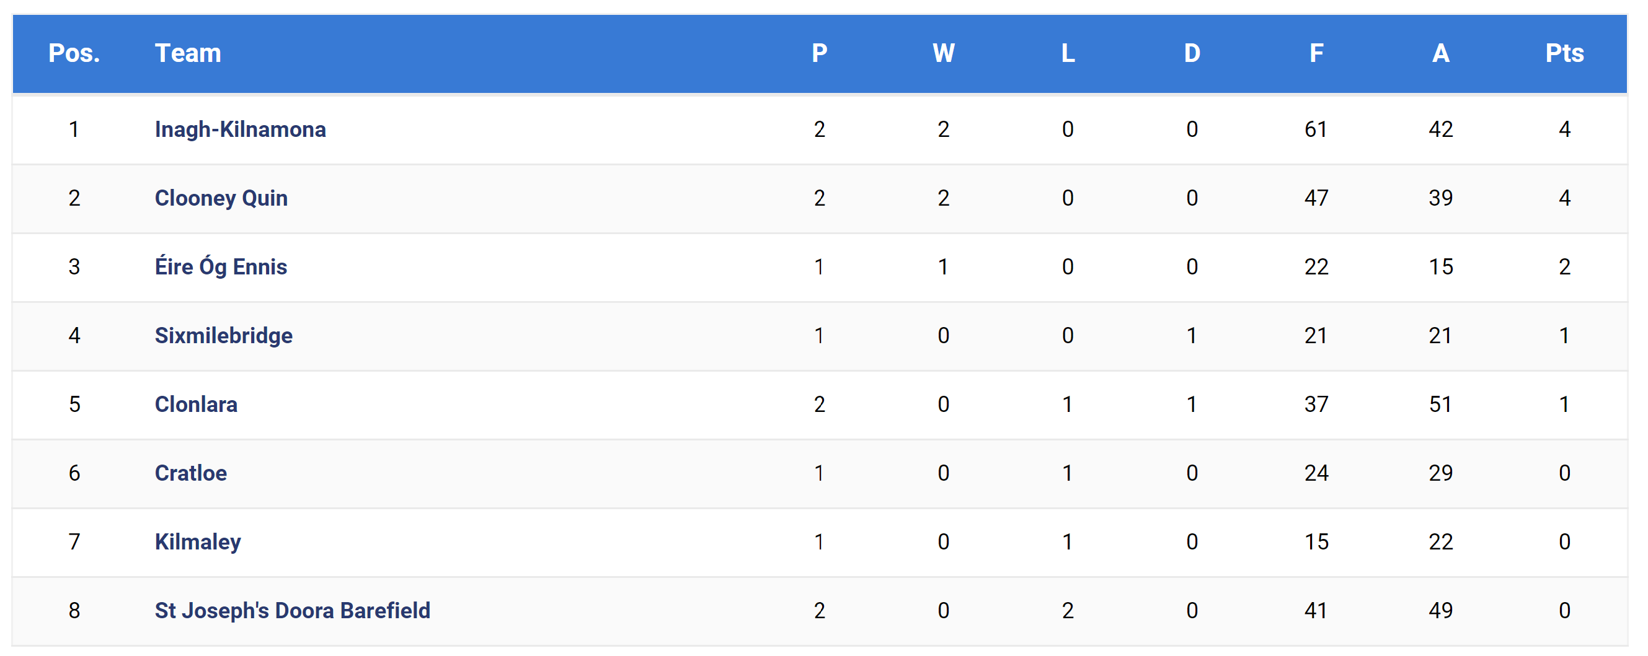Open Éire Óg Ennis team page
The width and height of the screenshot is (1648, 656).
(x=221, y=266)
